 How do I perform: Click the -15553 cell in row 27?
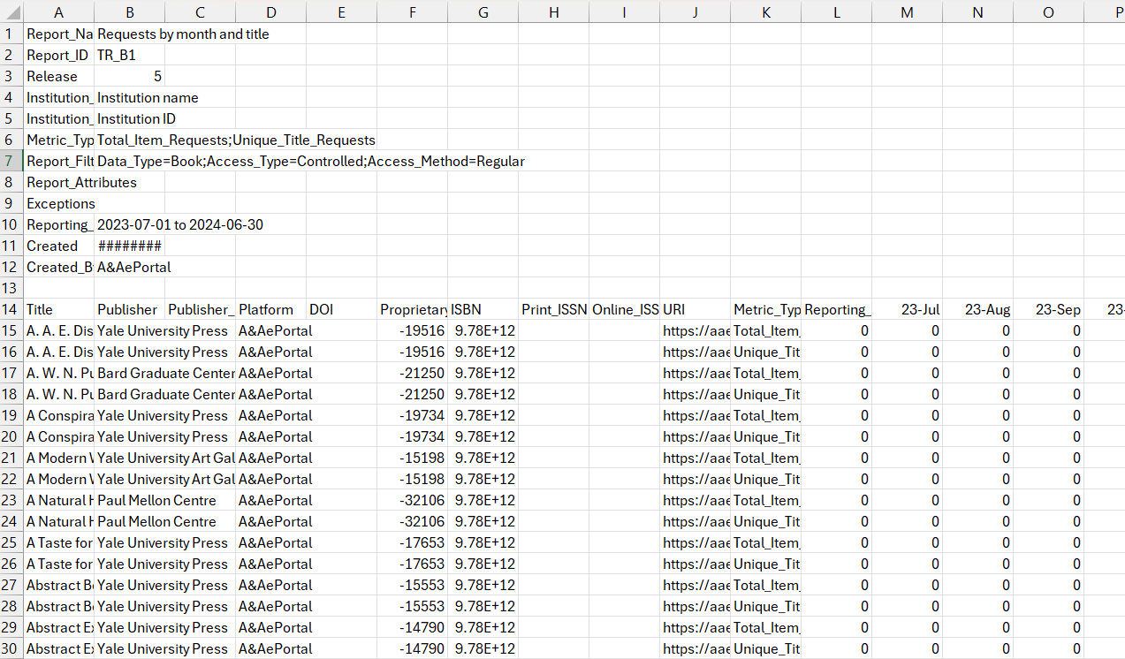(x=412, y=585)
